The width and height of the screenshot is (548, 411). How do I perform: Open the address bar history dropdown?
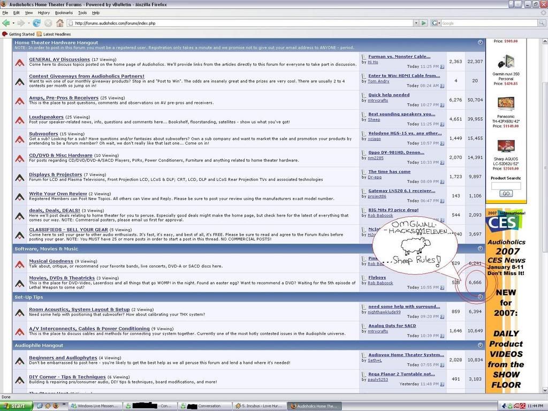pyautogui.click(x=416, y=23)
